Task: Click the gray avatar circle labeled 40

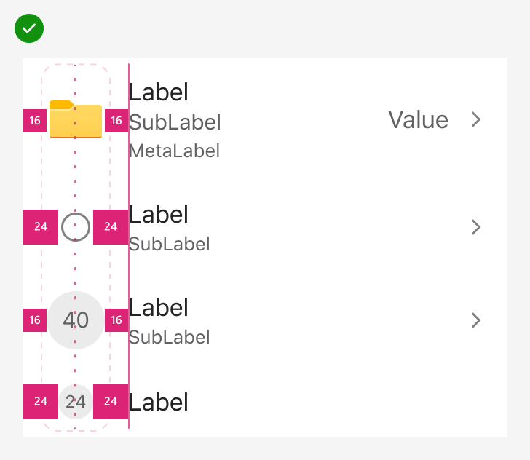Action: point(76,320)
